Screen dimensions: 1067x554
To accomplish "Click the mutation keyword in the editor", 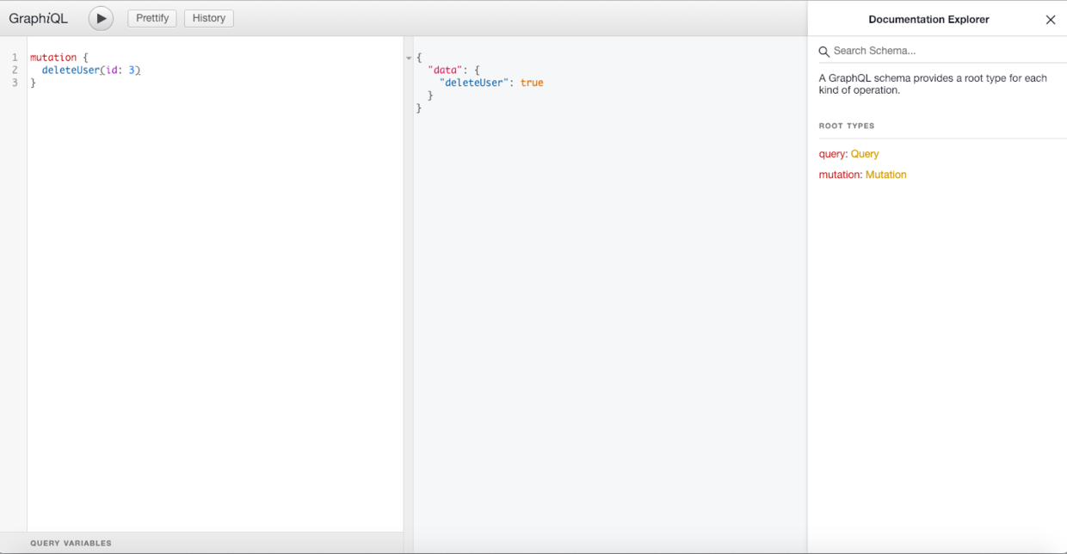I will point(53,58).
